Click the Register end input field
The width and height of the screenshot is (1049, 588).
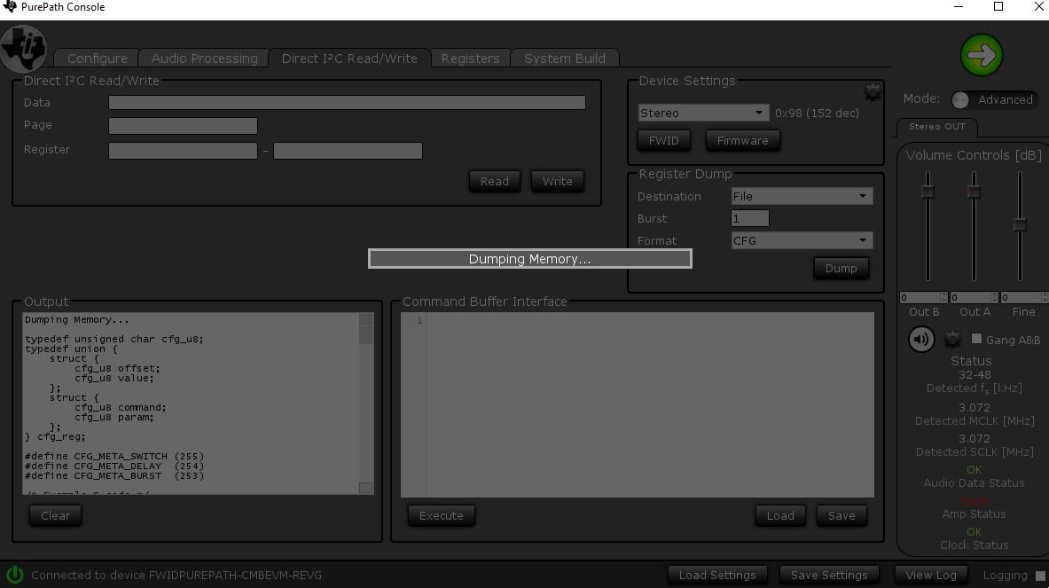click(348, 151)
